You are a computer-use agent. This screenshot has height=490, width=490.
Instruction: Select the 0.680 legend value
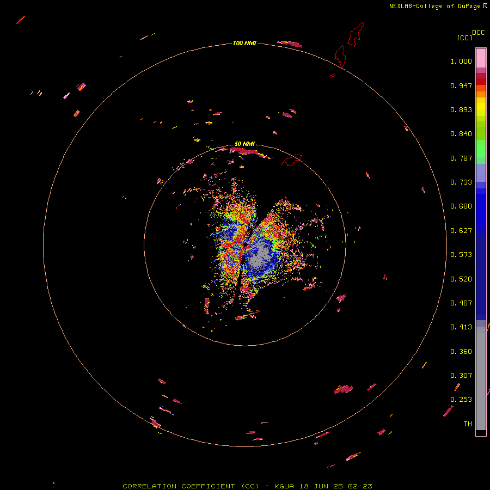(461, 206)
